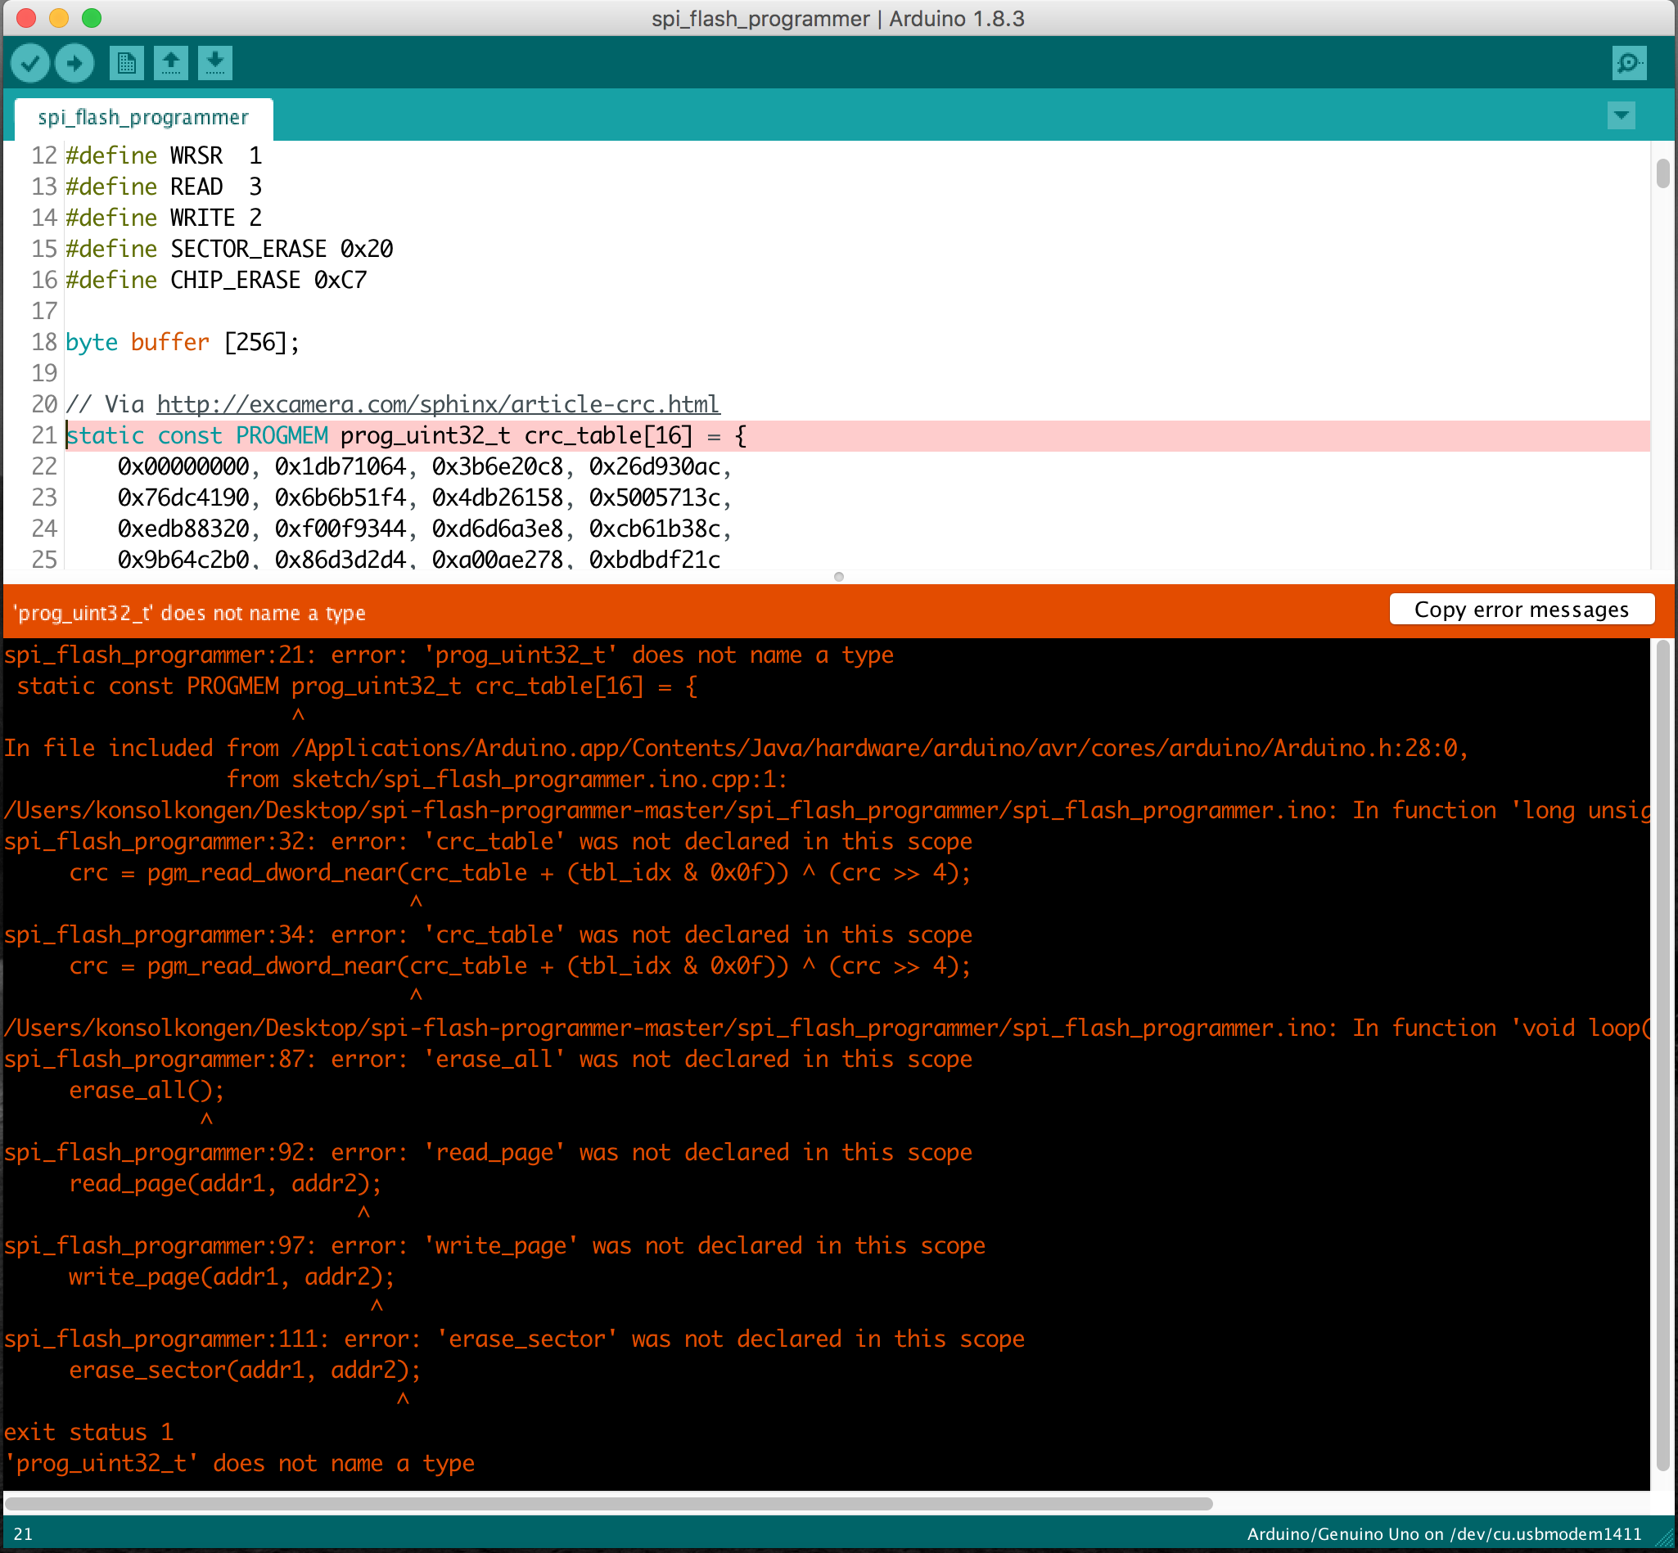The height and width of the screenshot is (1553, 1678).
Task: Click the line number 21 in status bar
Action: pyautogui.click(x=24, y=1533)
